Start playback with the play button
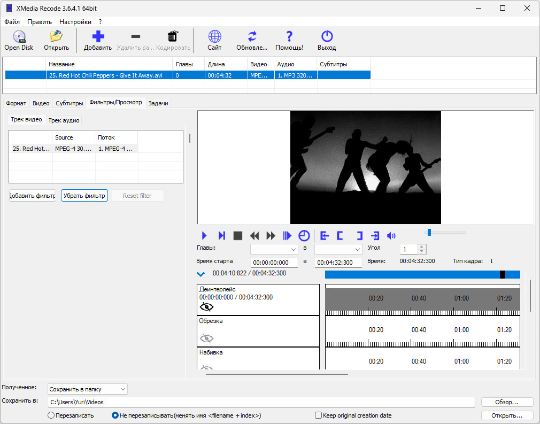This screenshot has height=424, width=540. (204, 236)
